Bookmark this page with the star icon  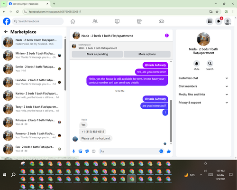tap(217, 11)
